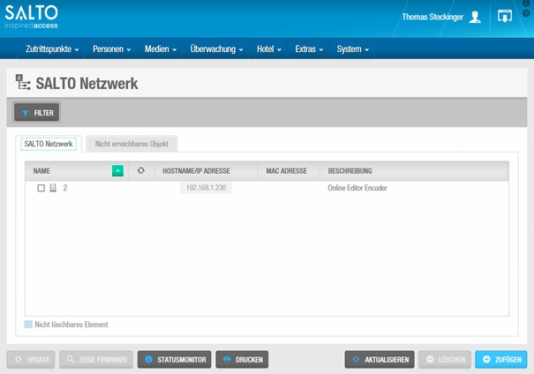Open the Filter button
Screen dimensions: 534x374
[x=37, y=113]
